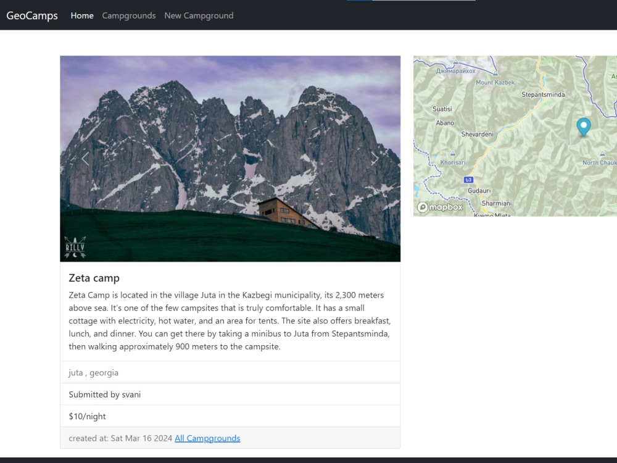The image size is (617, 463).
Task: Show previous carousel image arrow
Action: coord(85,159)
